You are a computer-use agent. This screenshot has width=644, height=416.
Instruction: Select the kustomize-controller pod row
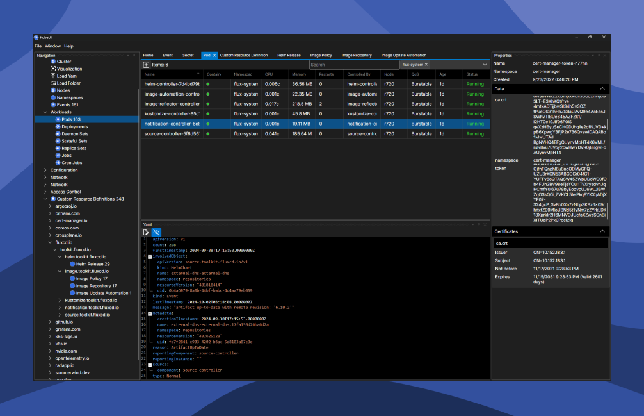tap(173, 114)
